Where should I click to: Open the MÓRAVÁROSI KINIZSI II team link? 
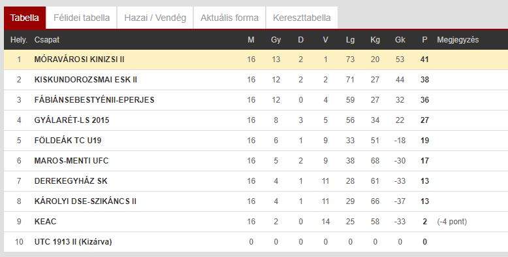coord(80,60)
